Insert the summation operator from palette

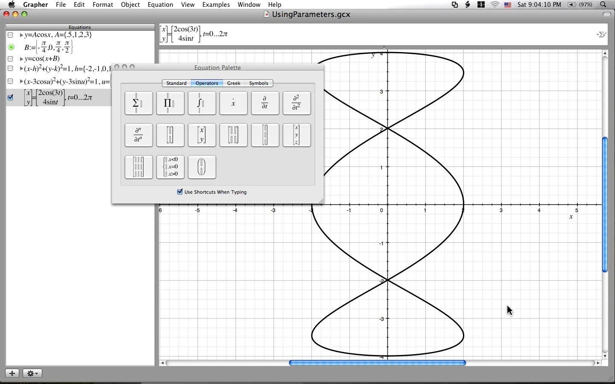coord(138,103)
